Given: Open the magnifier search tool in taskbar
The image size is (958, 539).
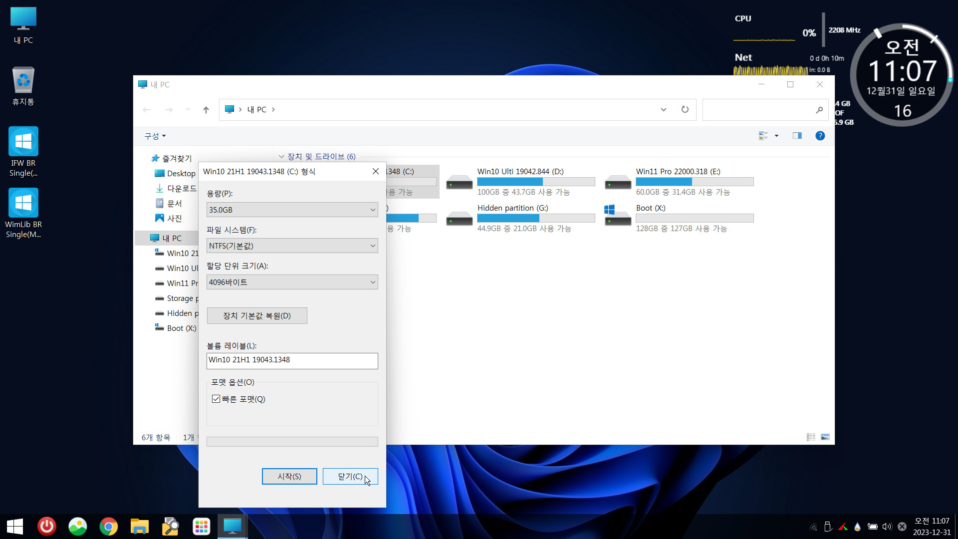Looking at the screenshot, I should pyautogui.click(x=171, y=527).
